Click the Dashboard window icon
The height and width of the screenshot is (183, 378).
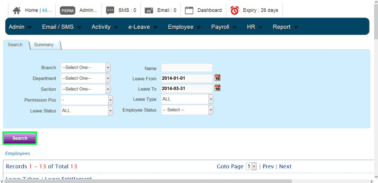189,10
